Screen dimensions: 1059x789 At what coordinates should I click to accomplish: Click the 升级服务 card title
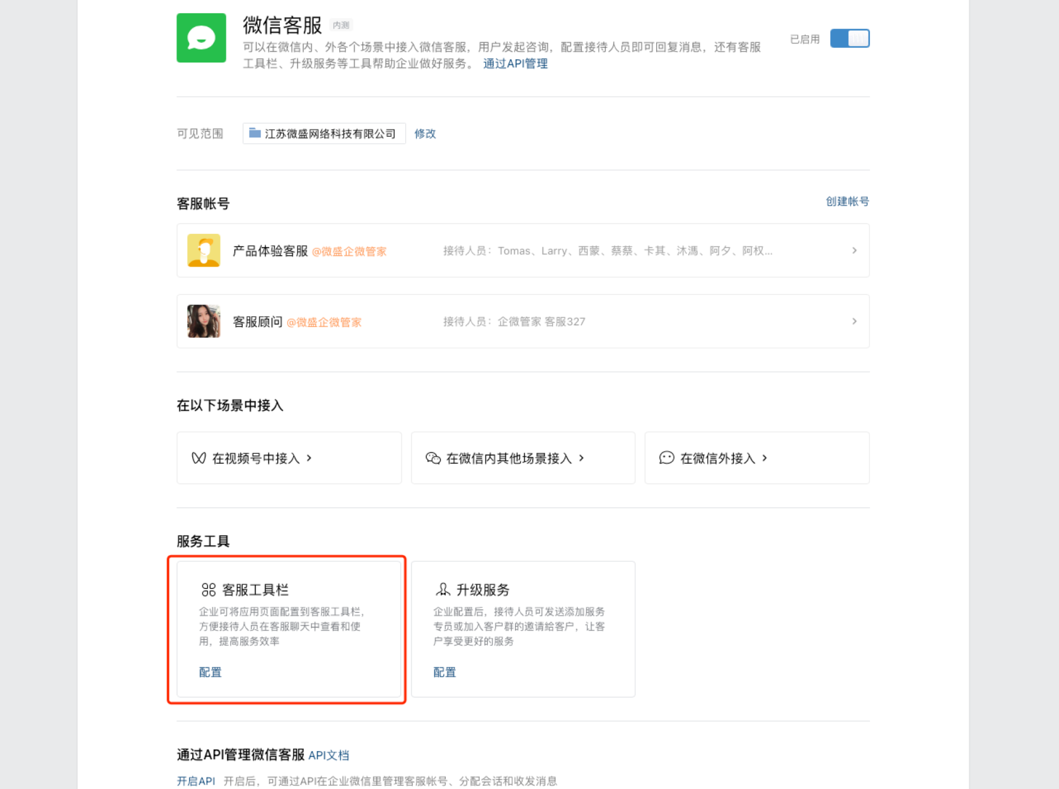click(483, 590)
